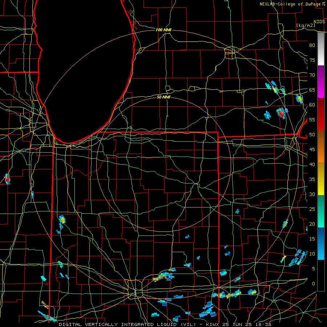Click the 30 value on the color scale
327x327 pixels.
click(312, 194)
